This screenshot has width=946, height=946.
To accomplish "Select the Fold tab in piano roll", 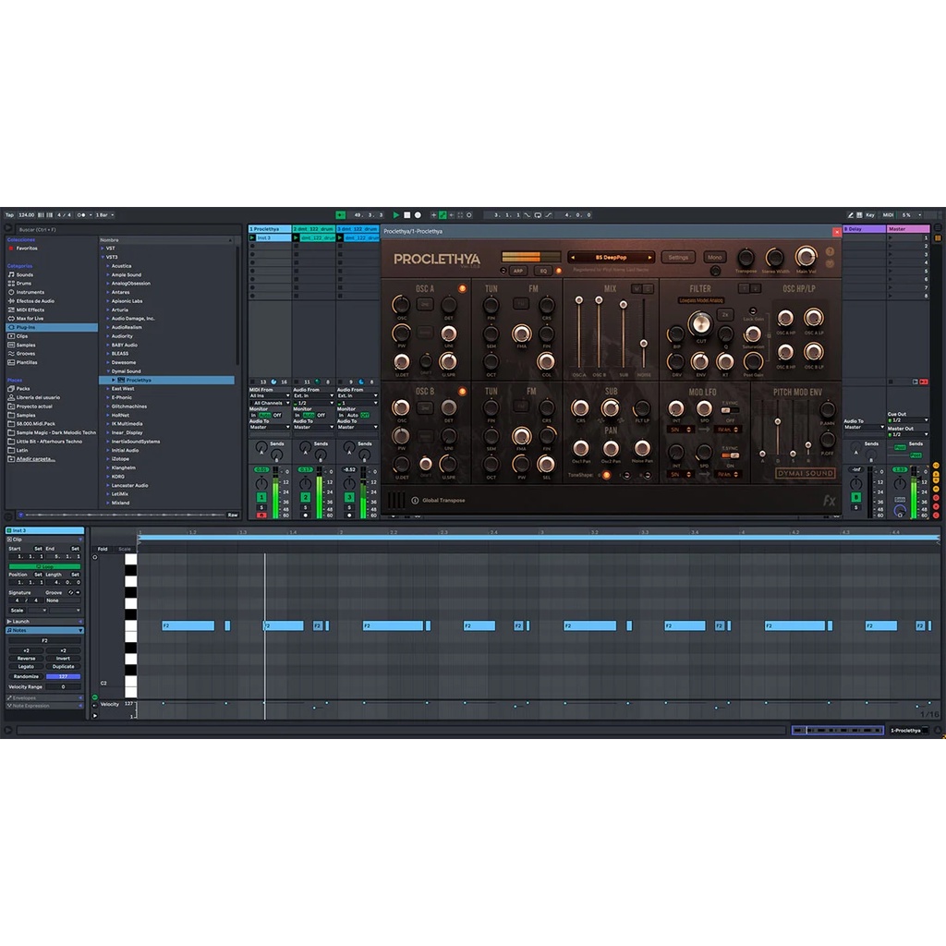I will (x=103, y=549).
